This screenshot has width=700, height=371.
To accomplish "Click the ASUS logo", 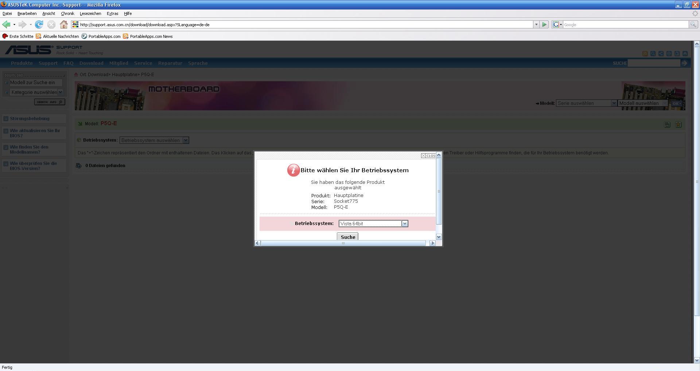I will (x=28, y=50).
